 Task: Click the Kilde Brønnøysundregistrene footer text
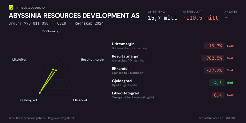point(41,118)
